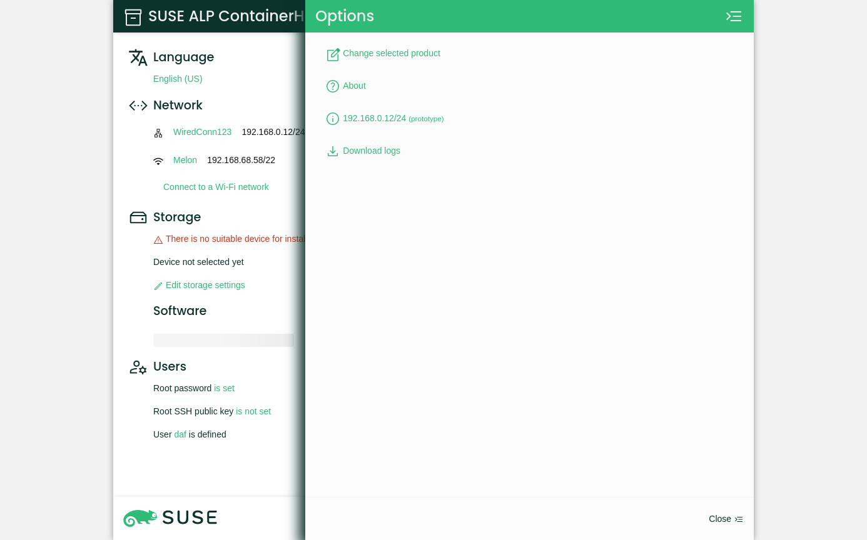Click the Network section icon
867x540 pixels.
(138, 106)
